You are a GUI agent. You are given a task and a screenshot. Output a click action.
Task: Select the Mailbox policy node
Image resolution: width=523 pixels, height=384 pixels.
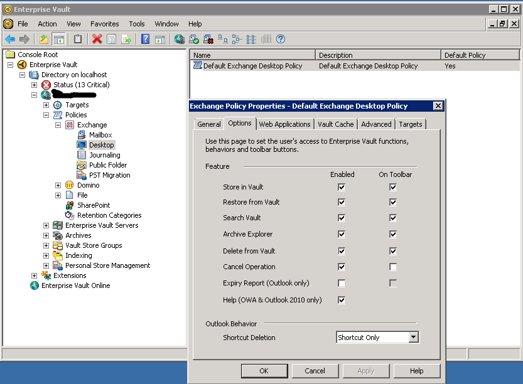pyautogui.click(x=100, y=135)
